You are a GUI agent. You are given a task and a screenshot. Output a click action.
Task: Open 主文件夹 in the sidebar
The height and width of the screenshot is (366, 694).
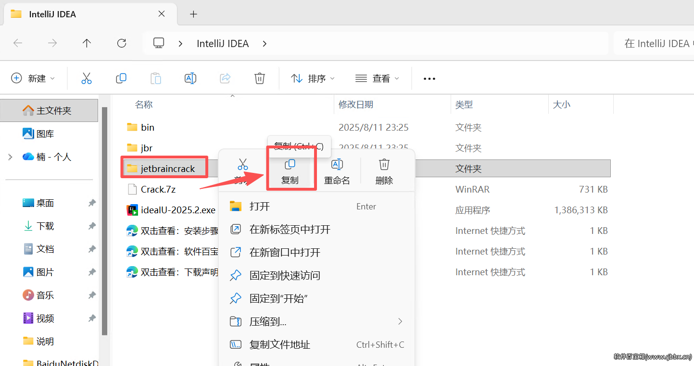click(x=49, y=110)
